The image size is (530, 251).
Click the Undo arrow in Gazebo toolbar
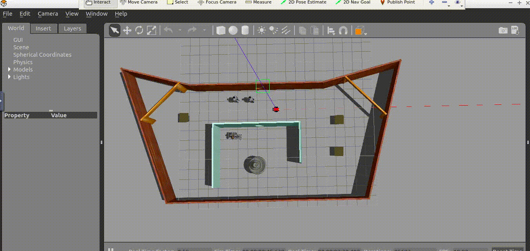click(x=169, y=30)
